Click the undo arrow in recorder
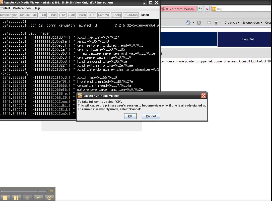272x201 pixels. coord(38,197)
